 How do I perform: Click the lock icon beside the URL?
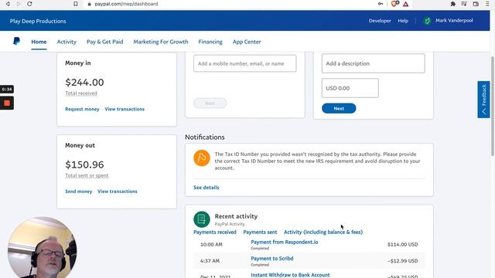90,4
